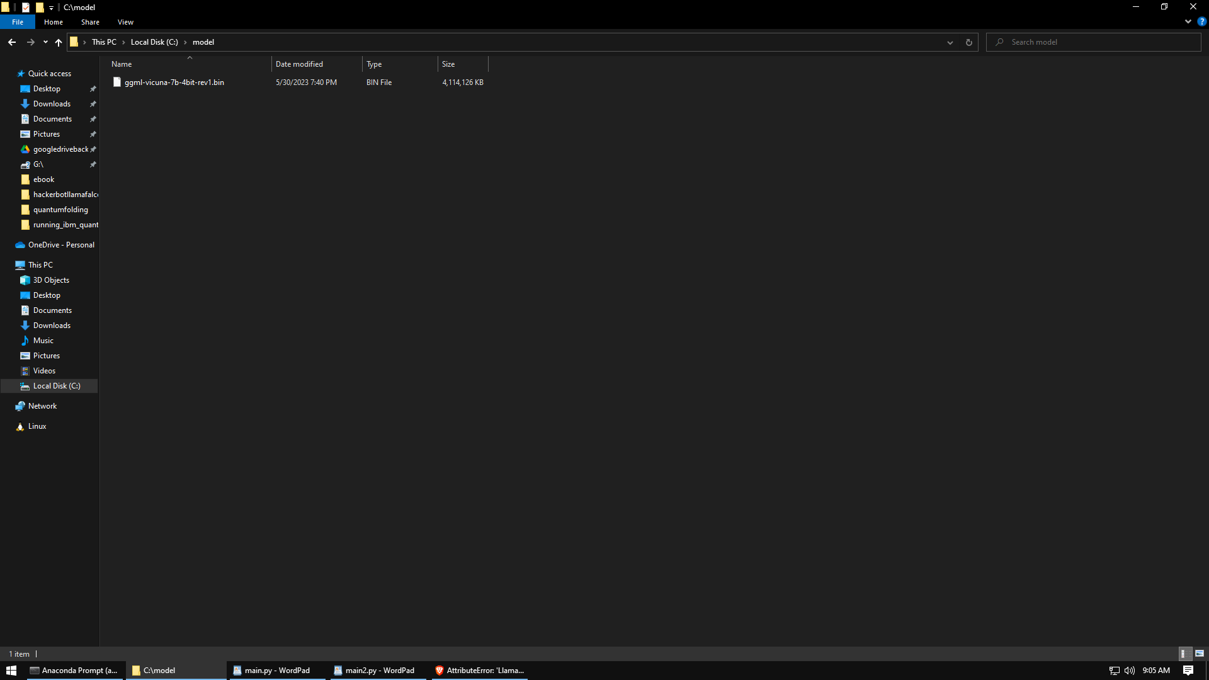This screenshot has width=1209, height=680.
Task: Go up one folder level with the up arrow
Action: [x=58, y=42]
